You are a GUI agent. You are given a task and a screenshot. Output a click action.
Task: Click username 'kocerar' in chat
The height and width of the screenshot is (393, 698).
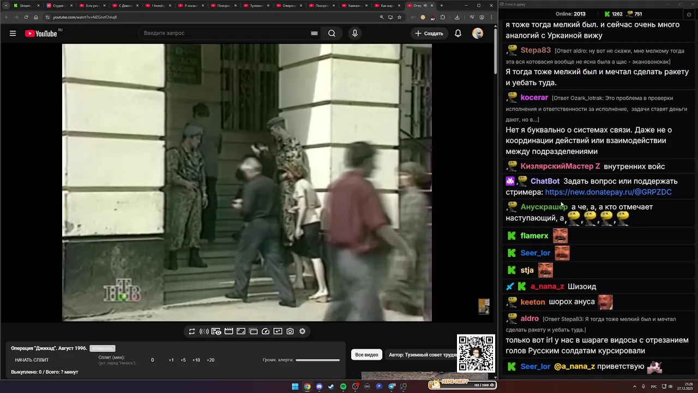click(x=534, y=97)
